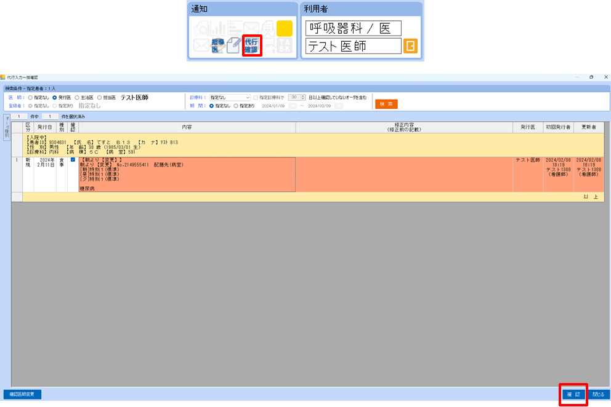Click the 内容 column header
611x407 pixels.
coord(187,127)
